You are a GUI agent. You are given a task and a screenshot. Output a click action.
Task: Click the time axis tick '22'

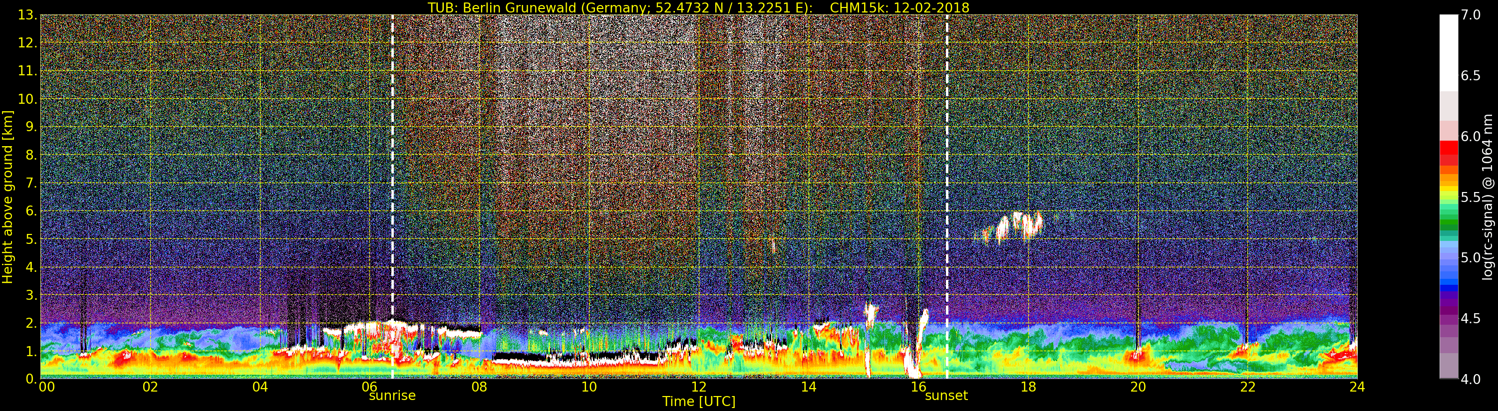click(x=1248, y=387)
